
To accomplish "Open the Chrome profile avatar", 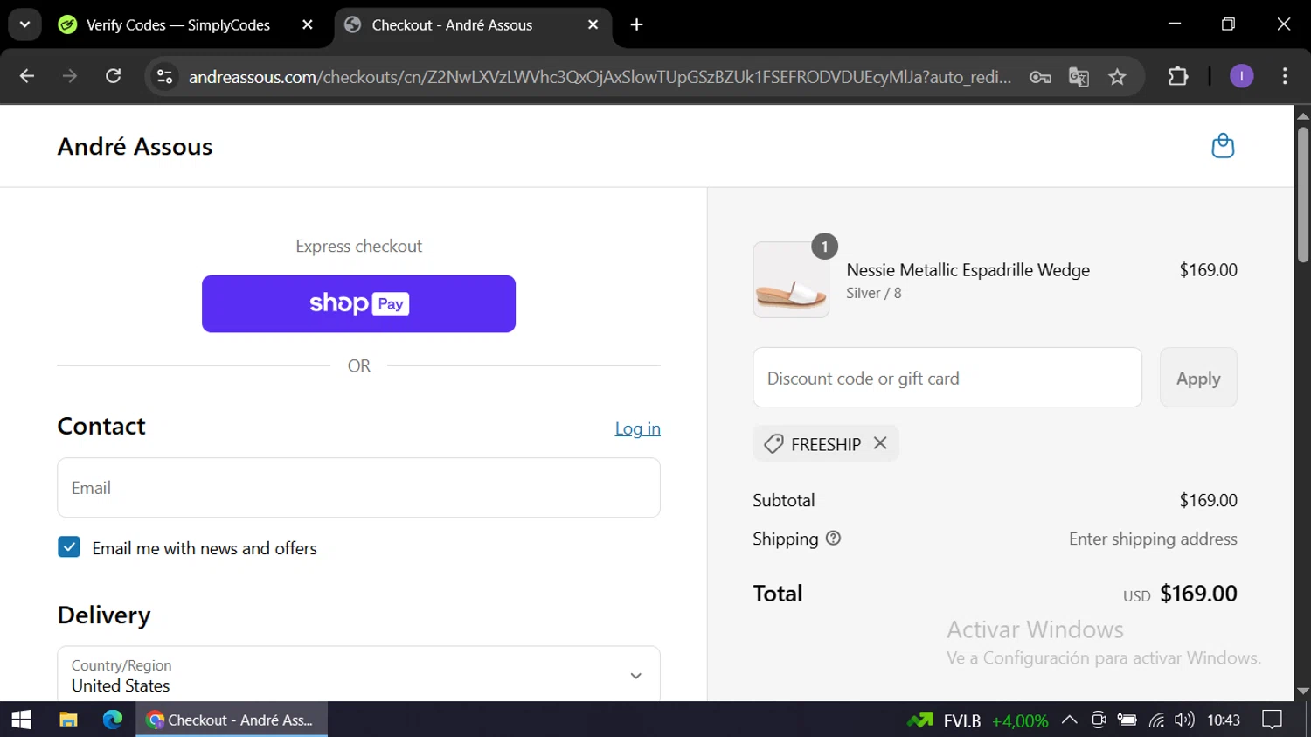I will (x=1241, y=76).
